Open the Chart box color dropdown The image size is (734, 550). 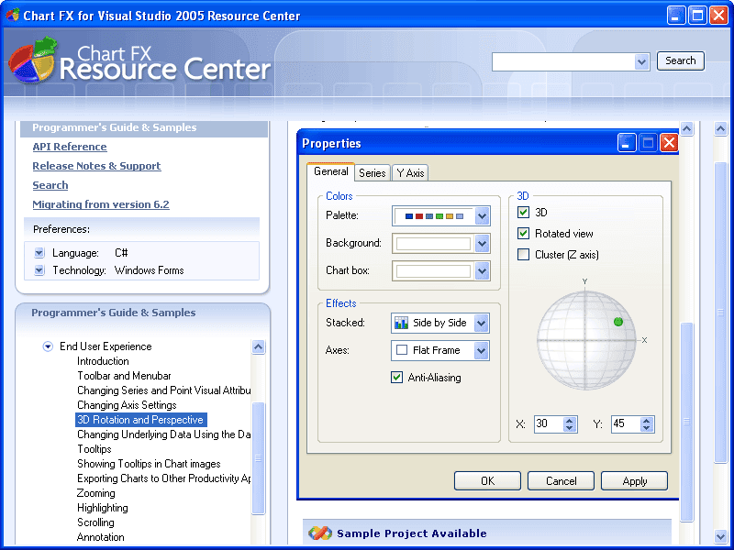coord(483,270)
